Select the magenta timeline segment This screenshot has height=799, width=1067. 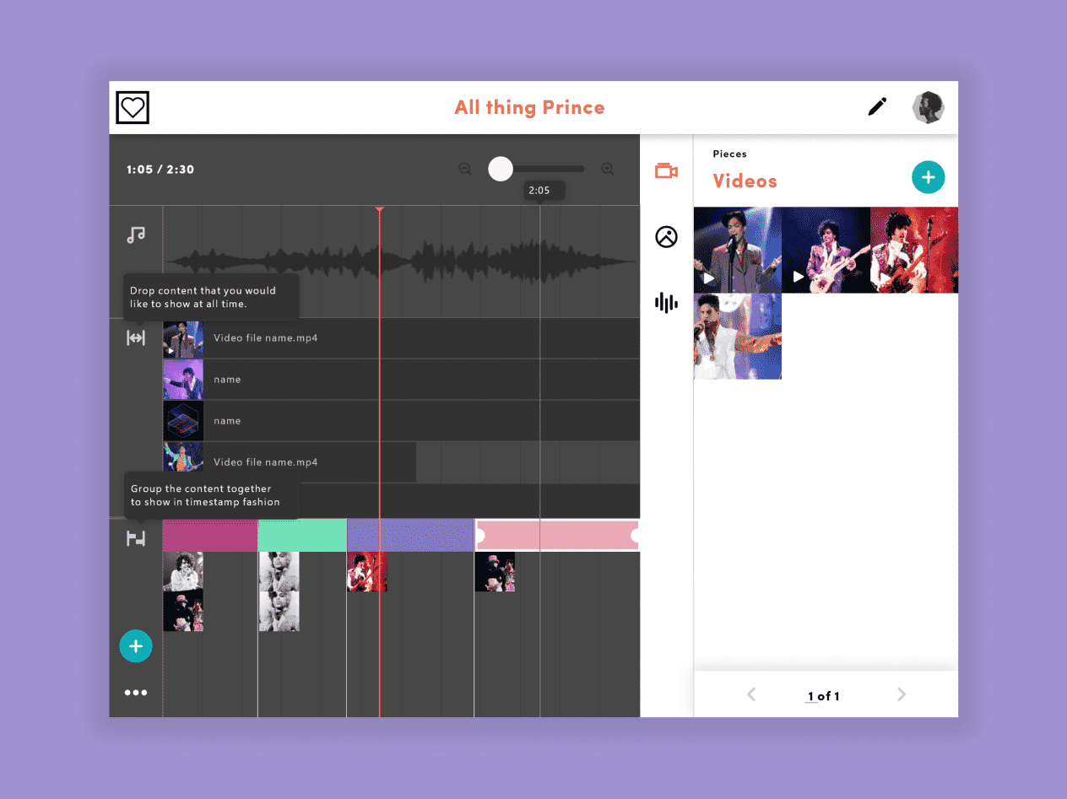[210, 536]
